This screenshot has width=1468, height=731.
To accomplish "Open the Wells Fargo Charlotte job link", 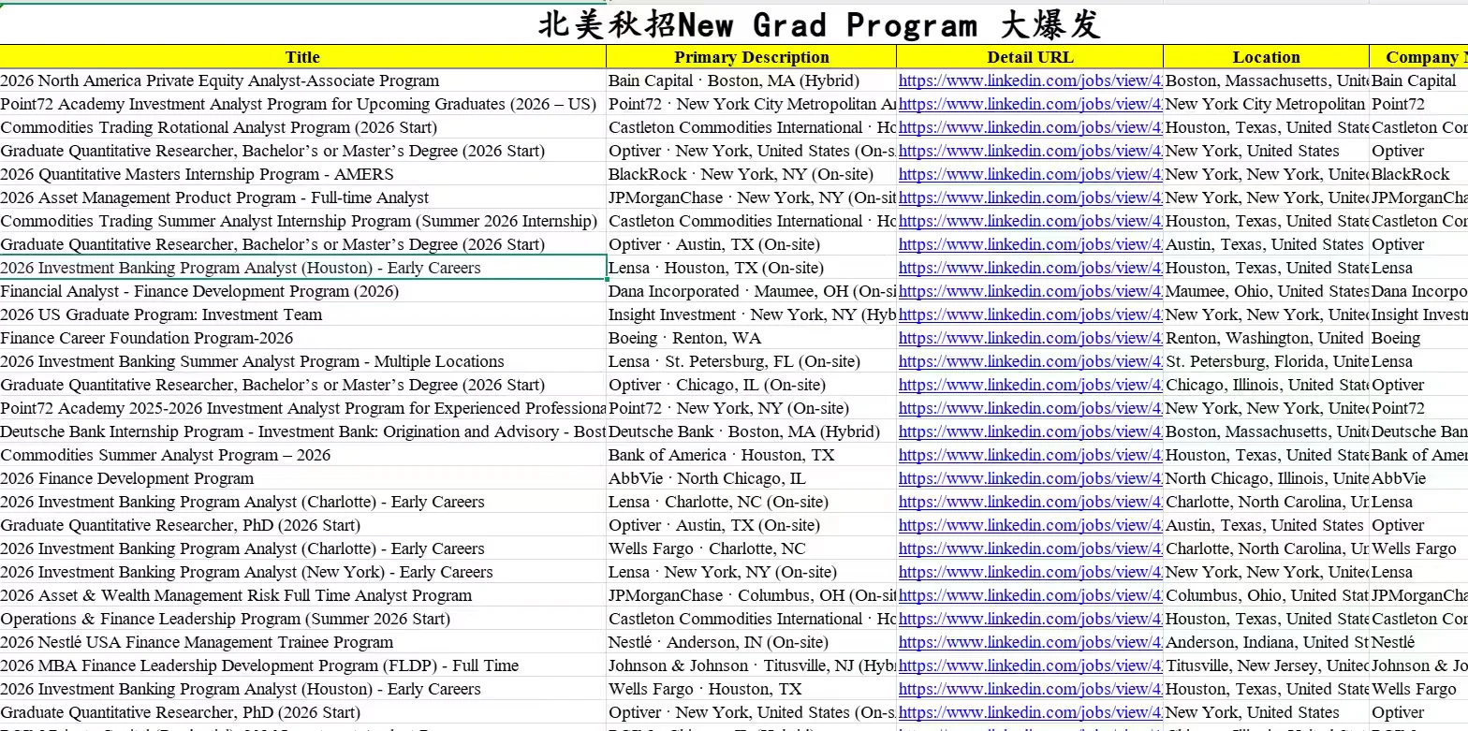I will click(x=1030, y=549).
